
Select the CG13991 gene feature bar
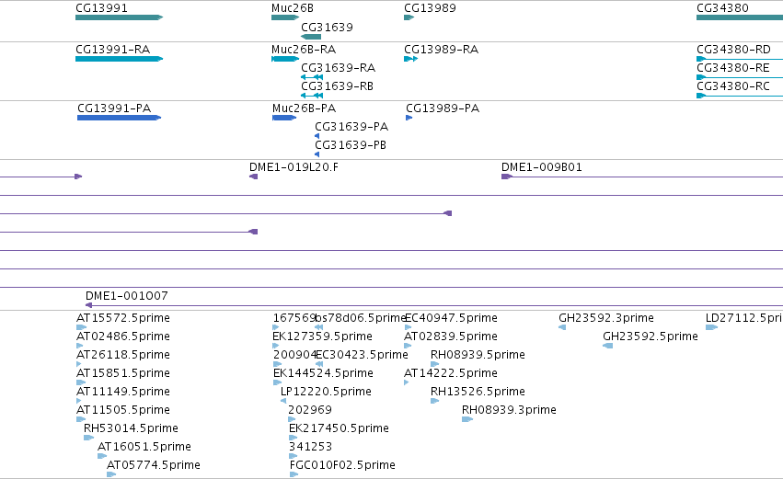[x=120, y=17]
